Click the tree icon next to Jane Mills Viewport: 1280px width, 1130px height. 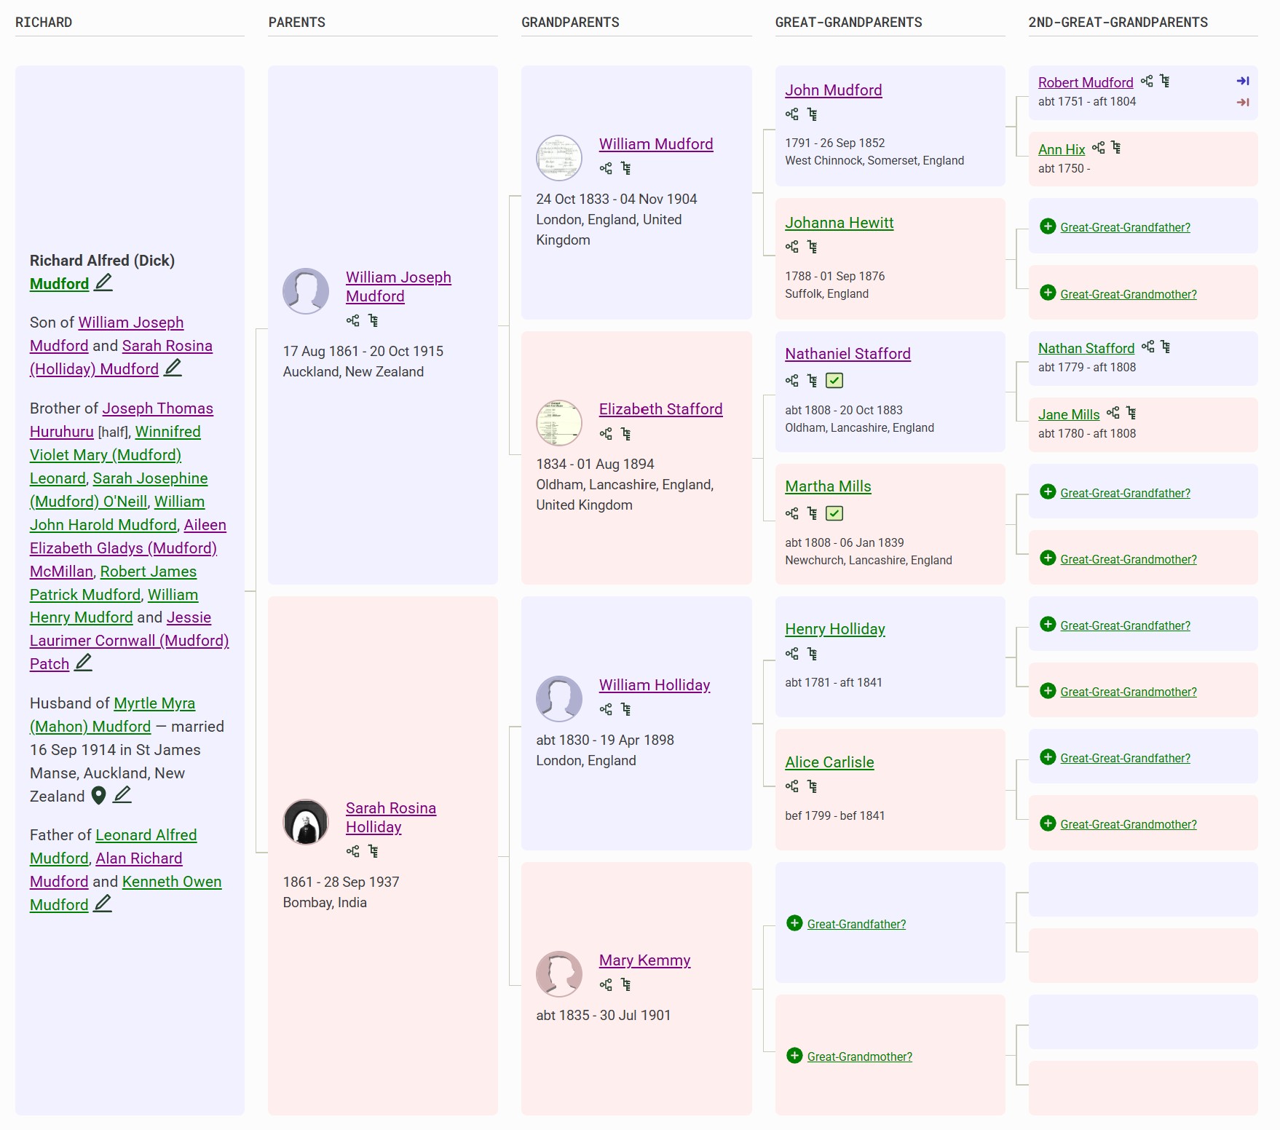pyautogui.click(x=1131, y=413)
